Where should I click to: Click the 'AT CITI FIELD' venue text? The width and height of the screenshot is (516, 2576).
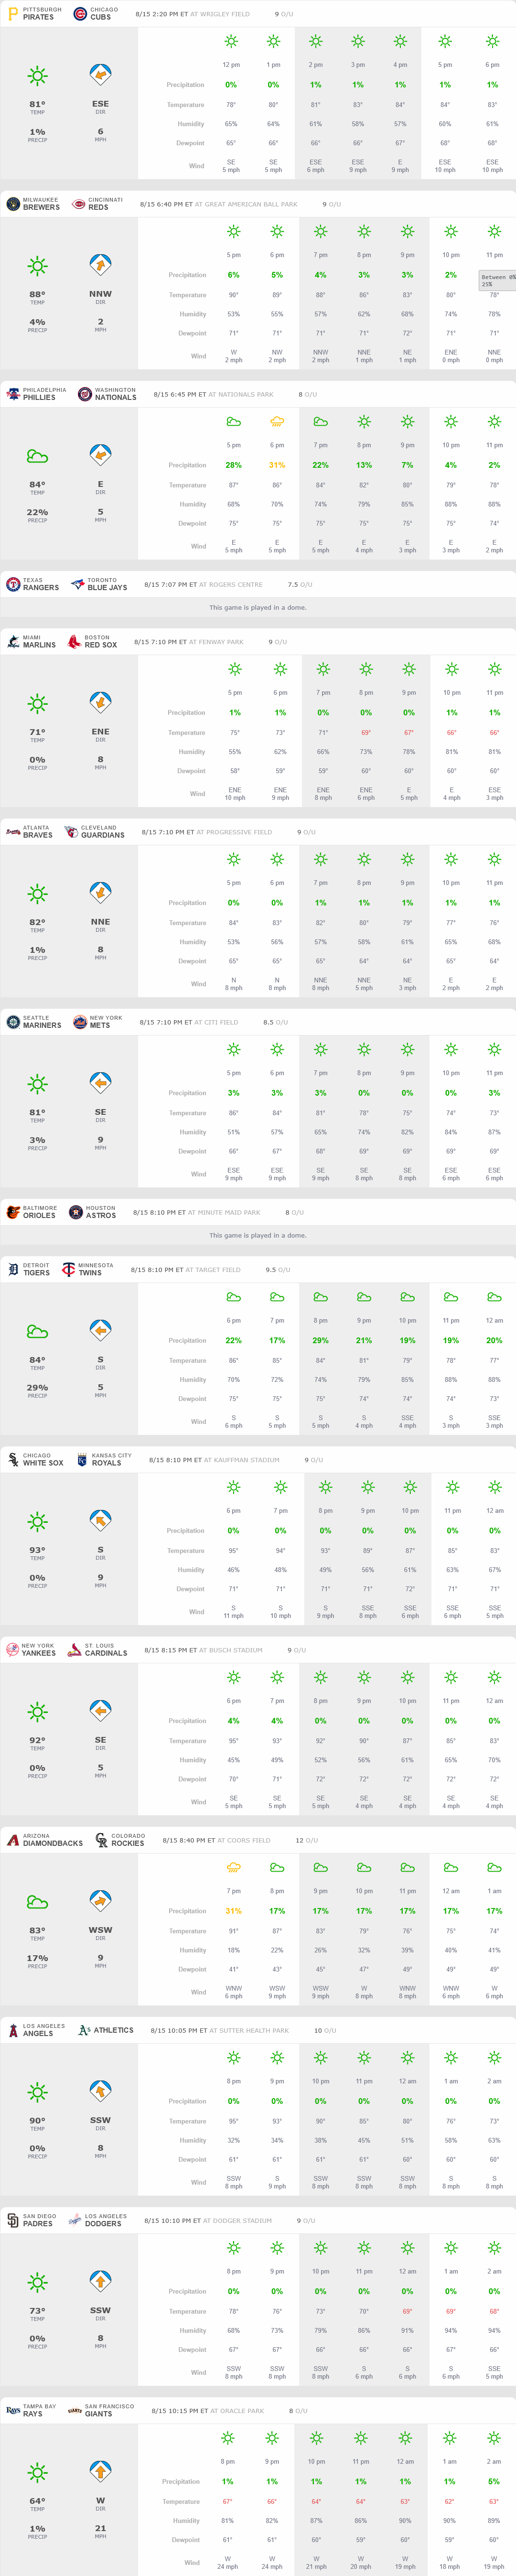tap(217, 1023)
